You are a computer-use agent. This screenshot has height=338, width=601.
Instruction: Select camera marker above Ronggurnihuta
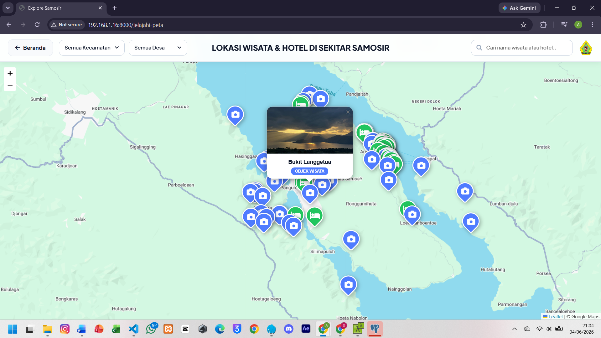point(389,181)
